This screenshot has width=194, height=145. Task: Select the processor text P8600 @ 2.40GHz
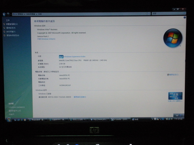coord(91,60)
